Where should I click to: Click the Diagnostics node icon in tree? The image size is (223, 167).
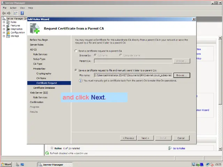point(8,29)
